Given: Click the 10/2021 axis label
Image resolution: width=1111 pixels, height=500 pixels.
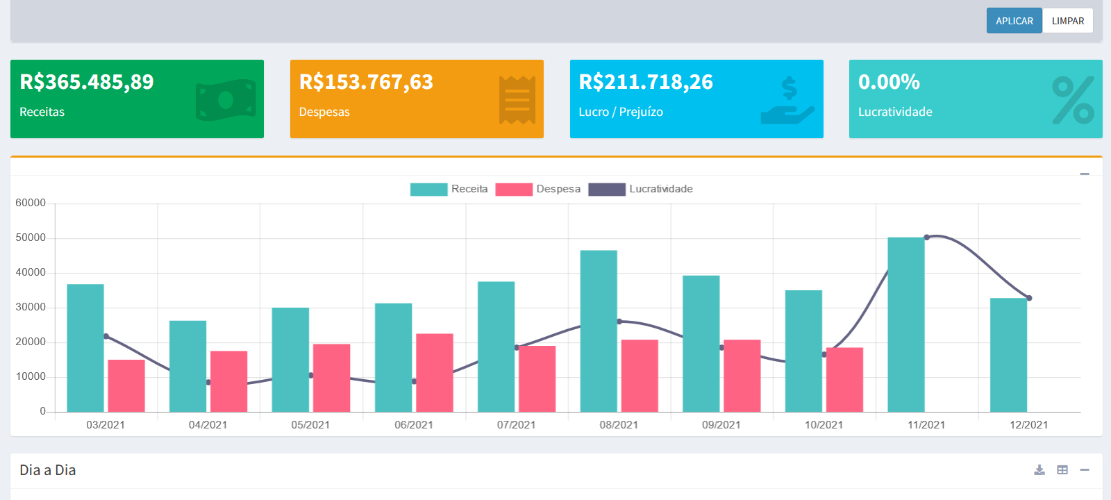Looking at the screenshot, I should pos(824,425).
